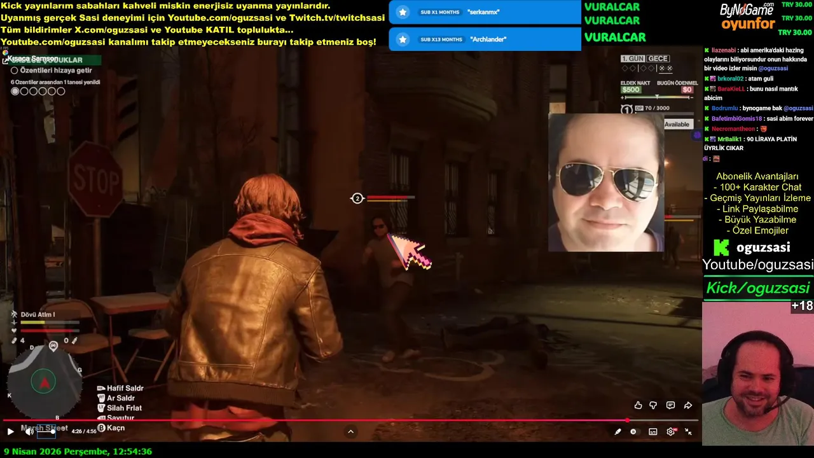Click chat username Bodrumlu

(x=725, y=109)
